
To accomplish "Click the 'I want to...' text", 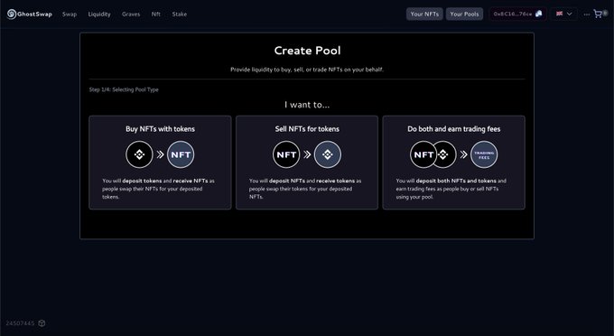I will pos(307,105).
